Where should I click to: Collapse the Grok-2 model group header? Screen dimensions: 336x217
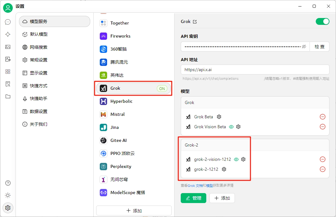pyautogui.click(x=255, y=145)
